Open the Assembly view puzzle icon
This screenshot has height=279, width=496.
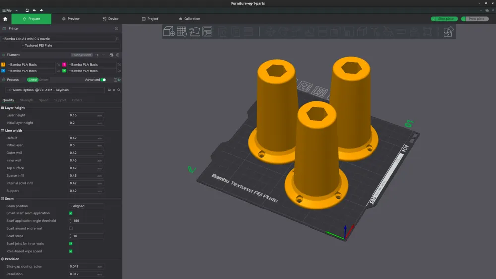[x=448, y=32]
